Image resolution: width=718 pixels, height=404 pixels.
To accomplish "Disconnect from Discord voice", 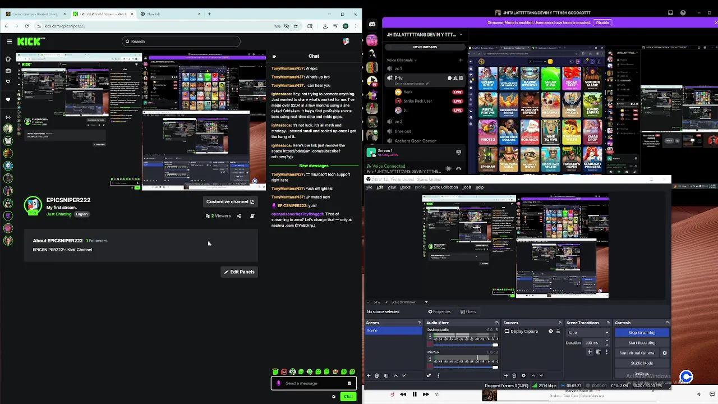I will coord(459,168).
